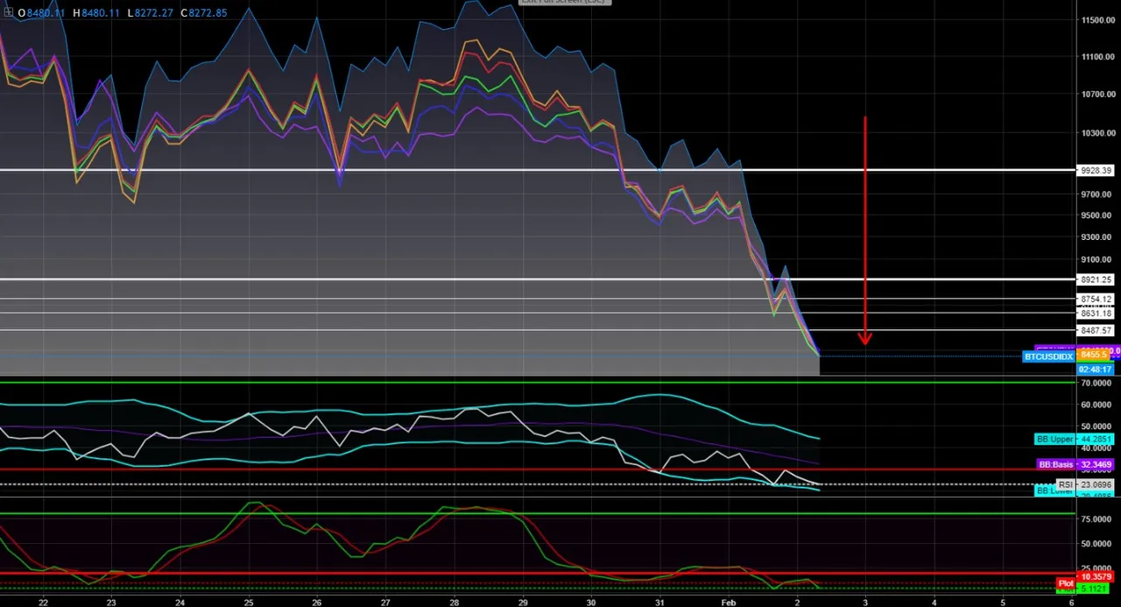Screen dimensions: 1121x607
Task: Select the 8754.12 horizontal line price label
Action: 1096,299
